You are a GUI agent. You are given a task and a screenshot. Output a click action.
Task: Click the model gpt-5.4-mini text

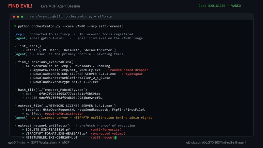coord(47,38)
